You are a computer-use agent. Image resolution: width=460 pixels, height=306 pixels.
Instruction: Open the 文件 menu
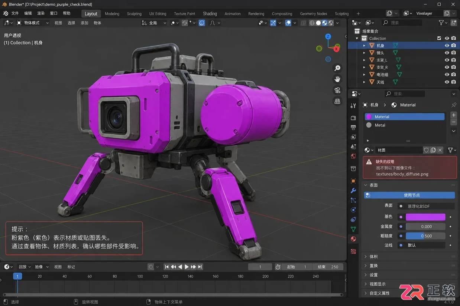click(15, 13)
